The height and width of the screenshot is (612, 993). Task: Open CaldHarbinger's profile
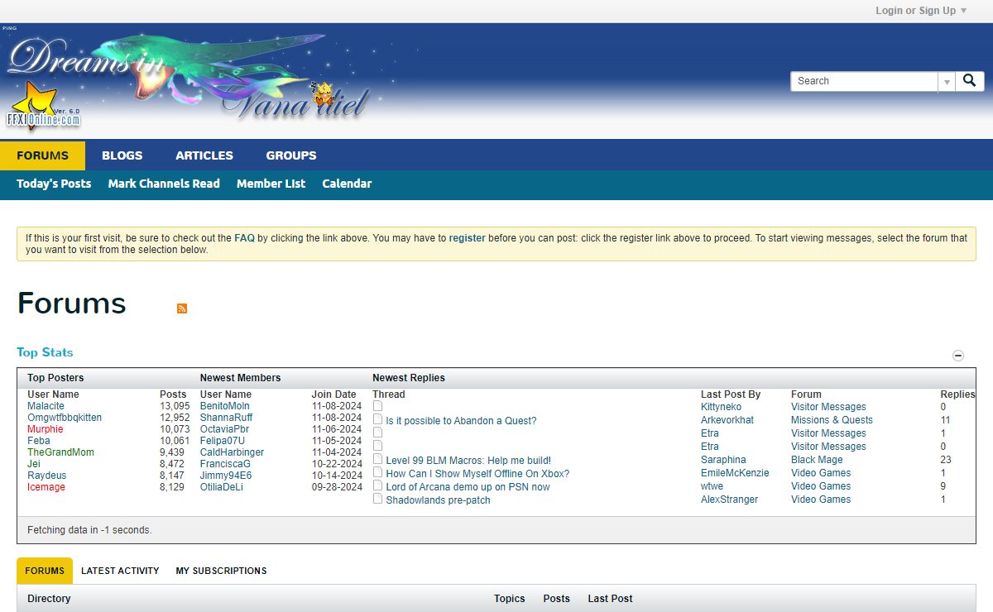[x=233, y=452]
